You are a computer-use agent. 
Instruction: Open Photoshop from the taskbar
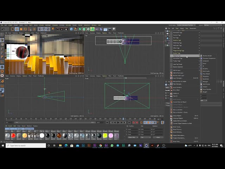83,145
